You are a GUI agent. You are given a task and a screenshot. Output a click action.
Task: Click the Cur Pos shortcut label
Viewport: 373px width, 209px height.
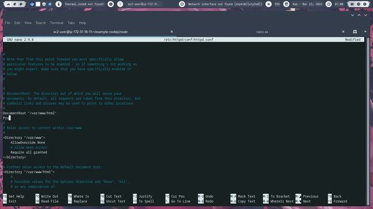pyautogui.click(x=178, y=196)
